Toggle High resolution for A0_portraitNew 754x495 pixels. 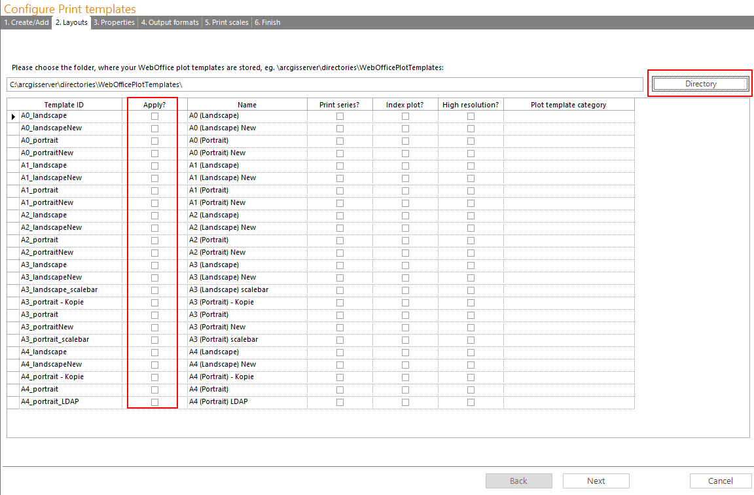tap(471, 153)
